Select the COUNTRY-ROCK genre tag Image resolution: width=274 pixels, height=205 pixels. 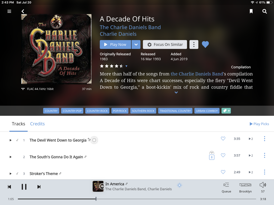[x=97, y=111]
